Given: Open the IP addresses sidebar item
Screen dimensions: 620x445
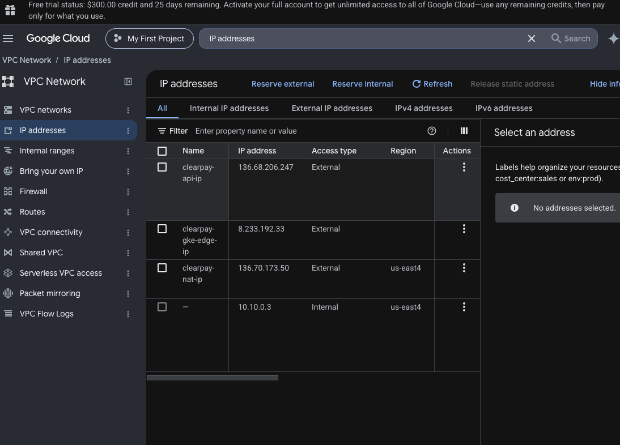Looking at the screenshot, I should coord(43,130).
